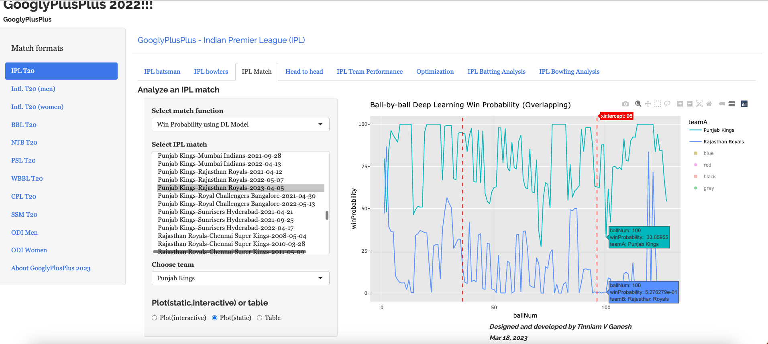Viewport: 768px width, 344px height.
Task: Click the camera download plot icon
Action: coord(625,104)
